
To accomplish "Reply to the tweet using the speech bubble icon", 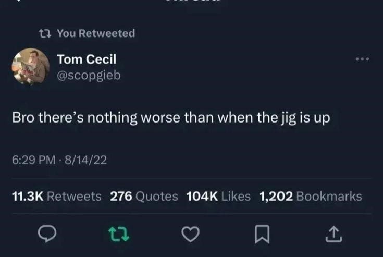I will (x=47, y=234).
